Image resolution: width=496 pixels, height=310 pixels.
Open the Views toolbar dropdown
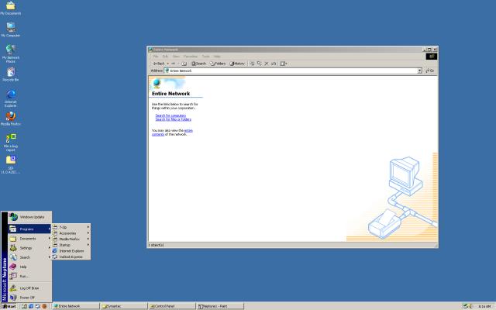pyautogui.click(x=284, y=64)
